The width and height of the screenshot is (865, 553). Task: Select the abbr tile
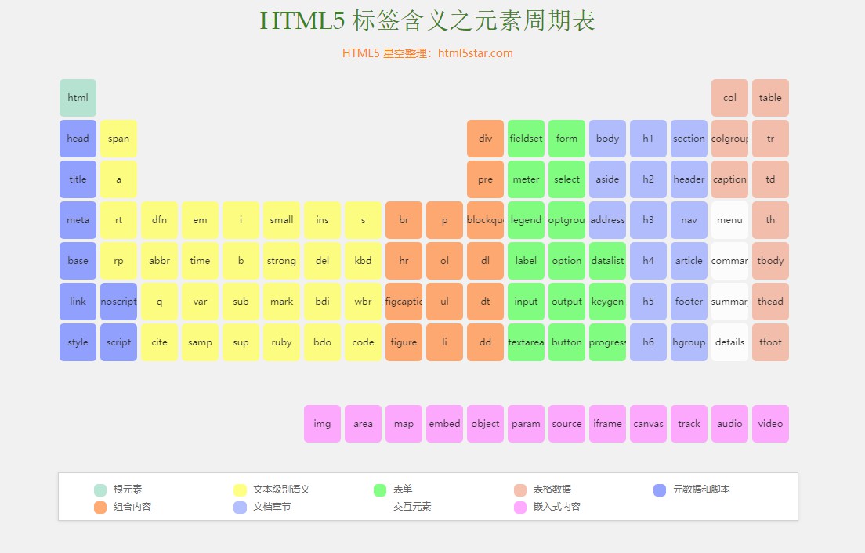159,261
